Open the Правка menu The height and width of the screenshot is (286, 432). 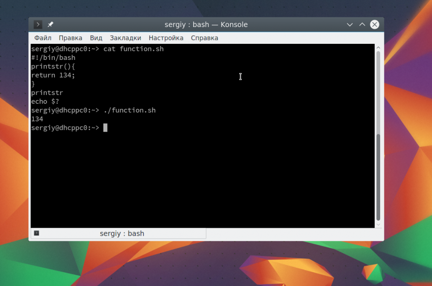click(70, 38)
